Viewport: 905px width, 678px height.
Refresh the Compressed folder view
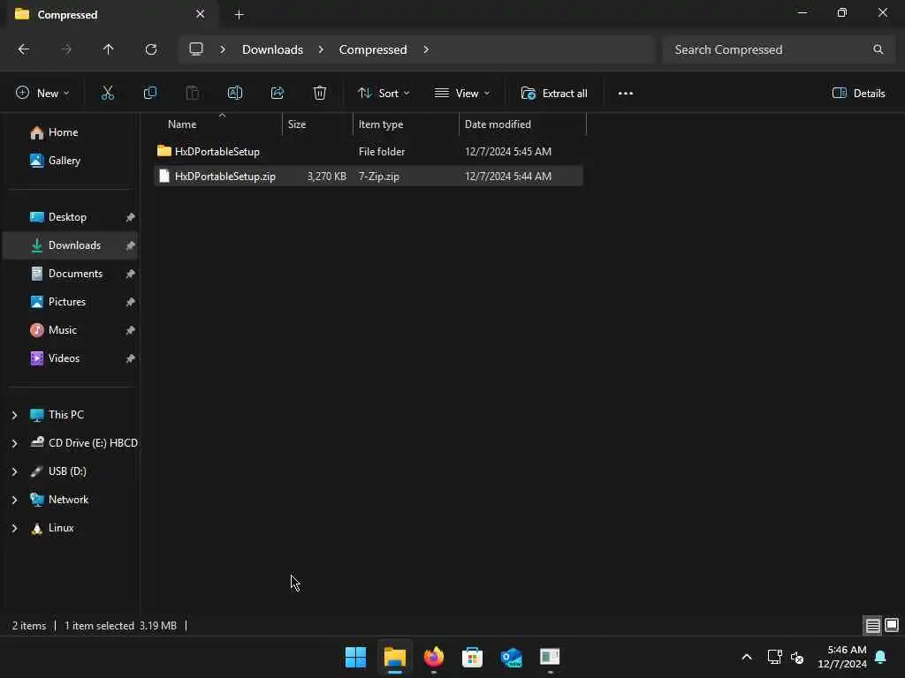point(151,49)
